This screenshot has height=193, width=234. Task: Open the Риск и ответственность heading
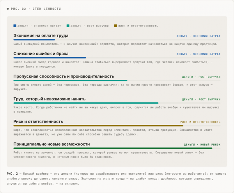(38, 121)
